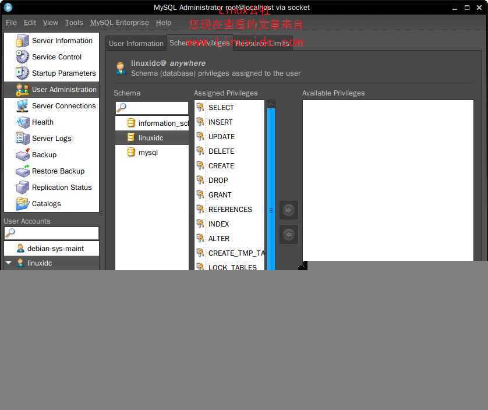Switch to Schema Privileges tab
The width and height of the screenshot is (488, 410).
(200, 43)
